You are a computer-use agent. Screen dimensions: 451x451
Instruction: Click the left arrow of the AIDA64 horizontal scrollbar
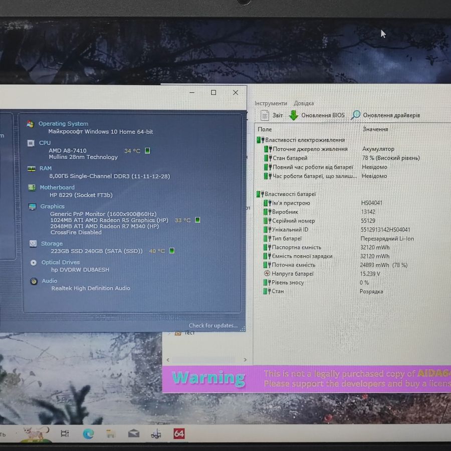168,359
